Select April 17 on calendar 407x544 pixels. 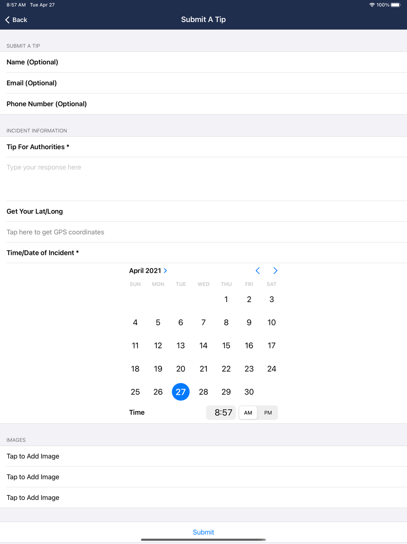(x=271, y=346)
